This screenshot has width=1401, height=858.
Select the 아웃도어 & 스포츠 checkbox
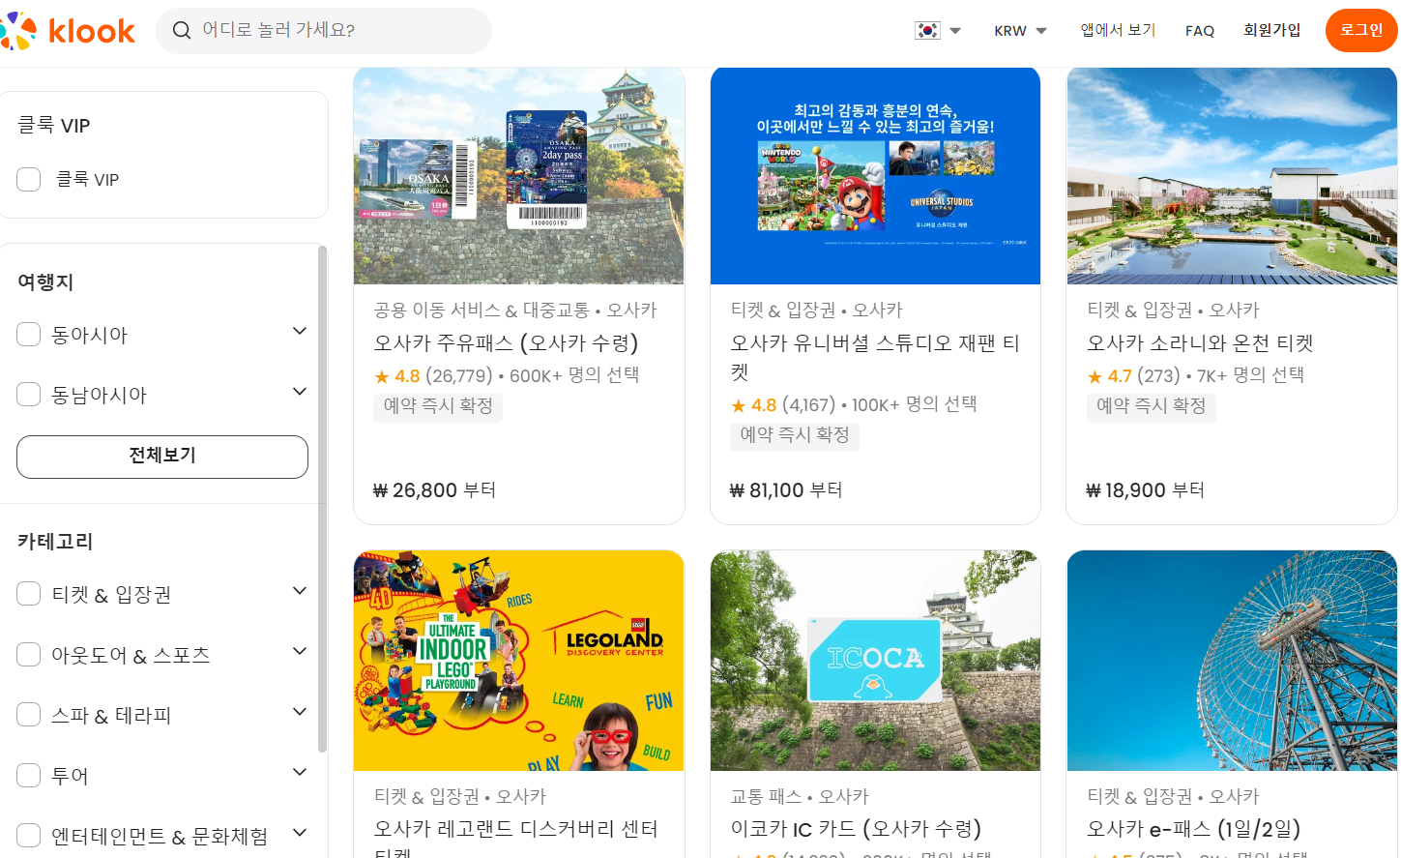(x=29, y=655)
